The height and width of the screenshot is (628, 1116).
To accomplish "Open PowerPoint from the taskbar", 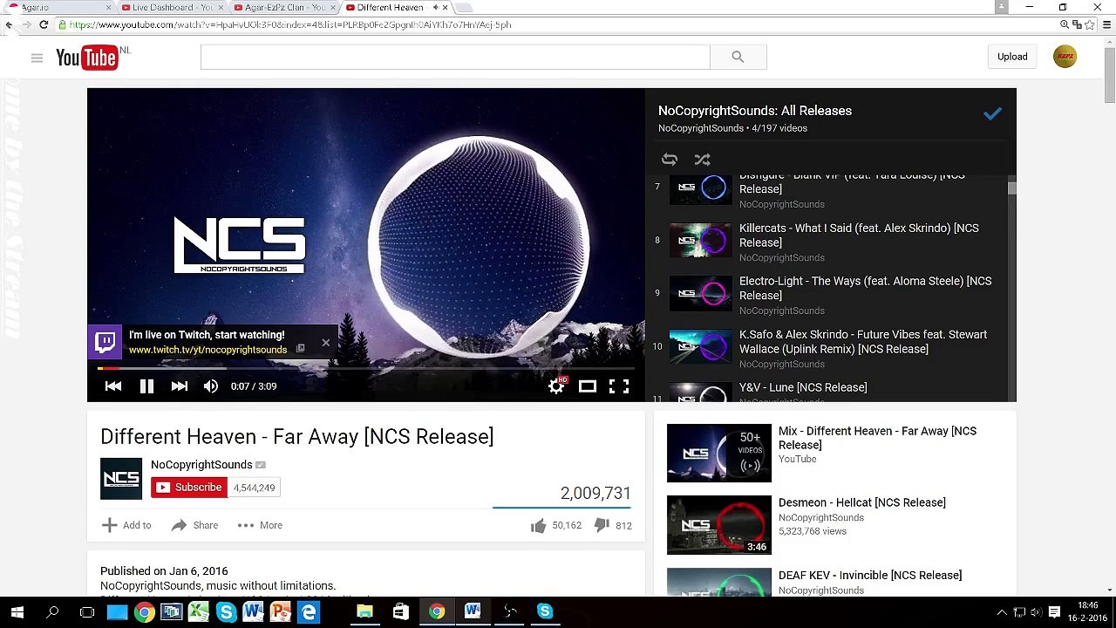I will point(281,611).
